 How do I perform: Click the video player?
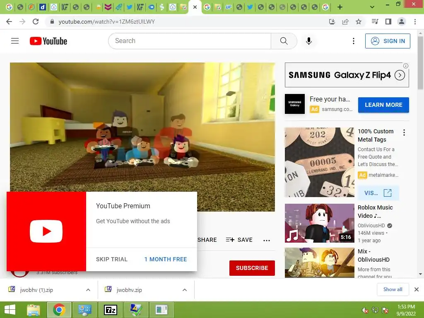pyautogui.click(x=142, y=137)
